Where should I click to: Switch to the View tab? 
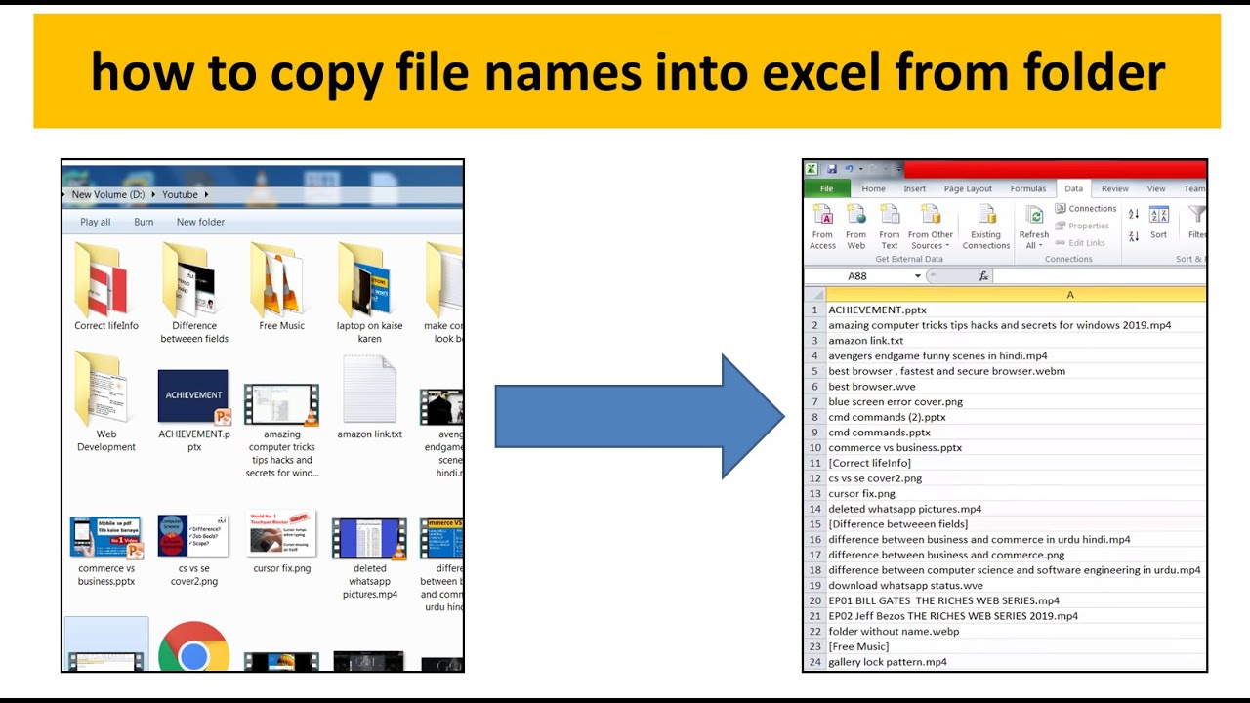pyautogui.click(x=1156, y=189)
